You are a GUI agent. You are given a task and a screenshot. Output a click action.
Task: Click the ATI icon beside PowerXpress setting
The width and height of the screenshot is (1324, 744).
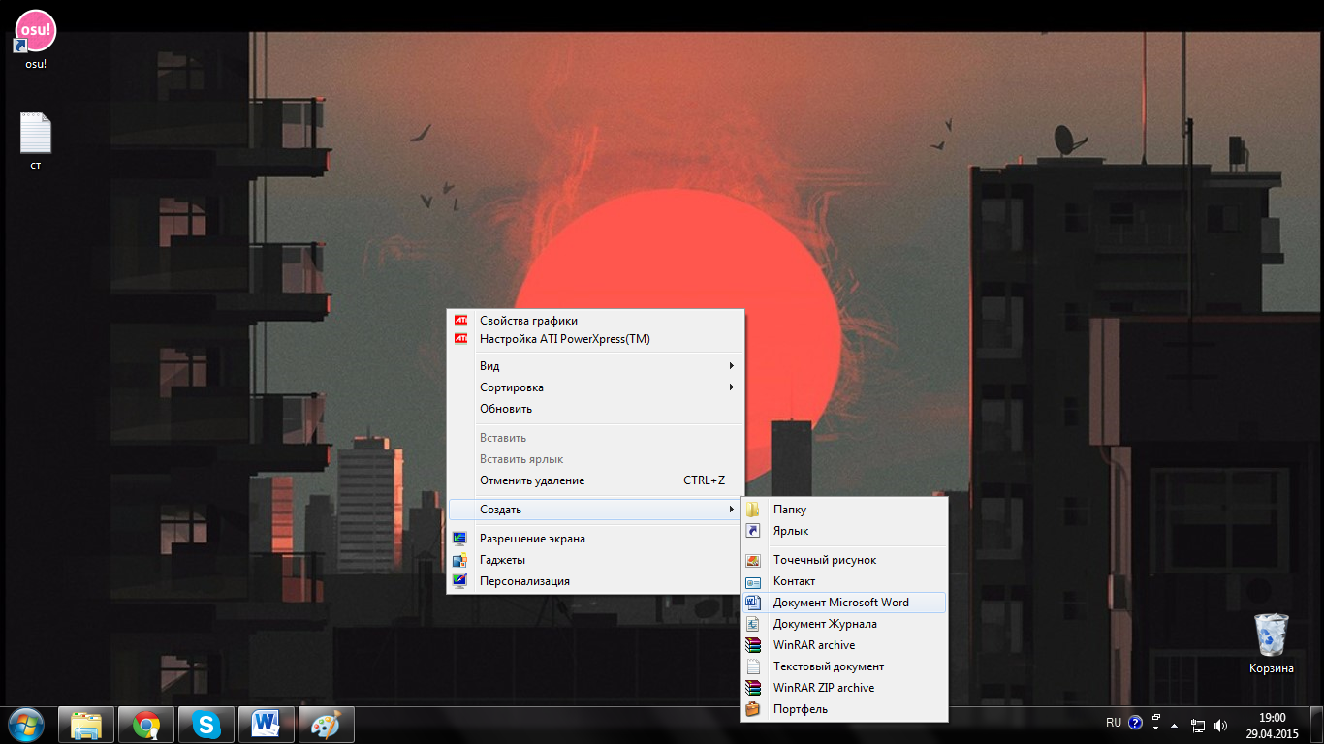click(460, 339)
